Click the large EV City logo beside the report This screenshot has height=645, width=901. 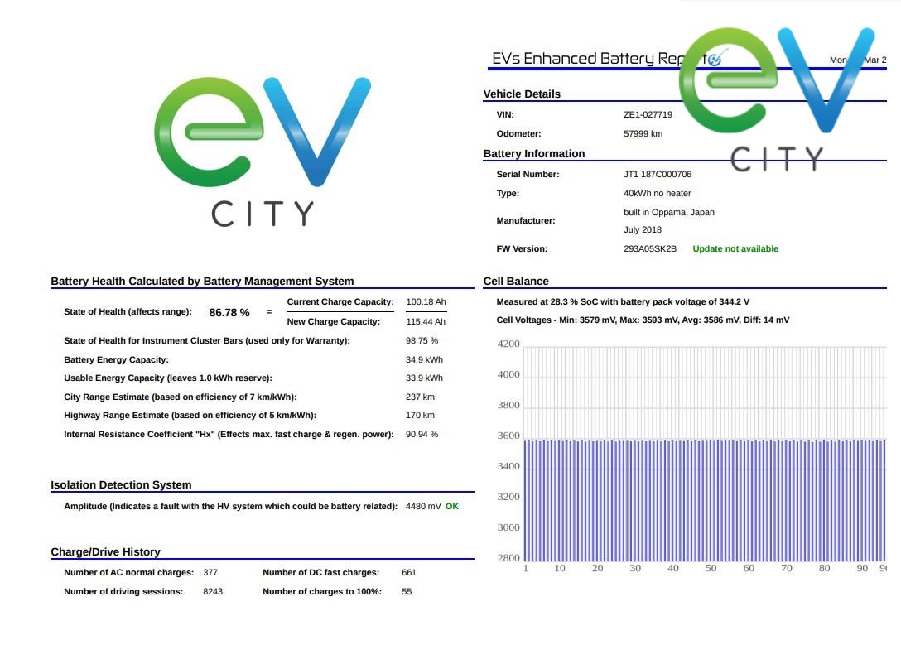pos(263,152)
